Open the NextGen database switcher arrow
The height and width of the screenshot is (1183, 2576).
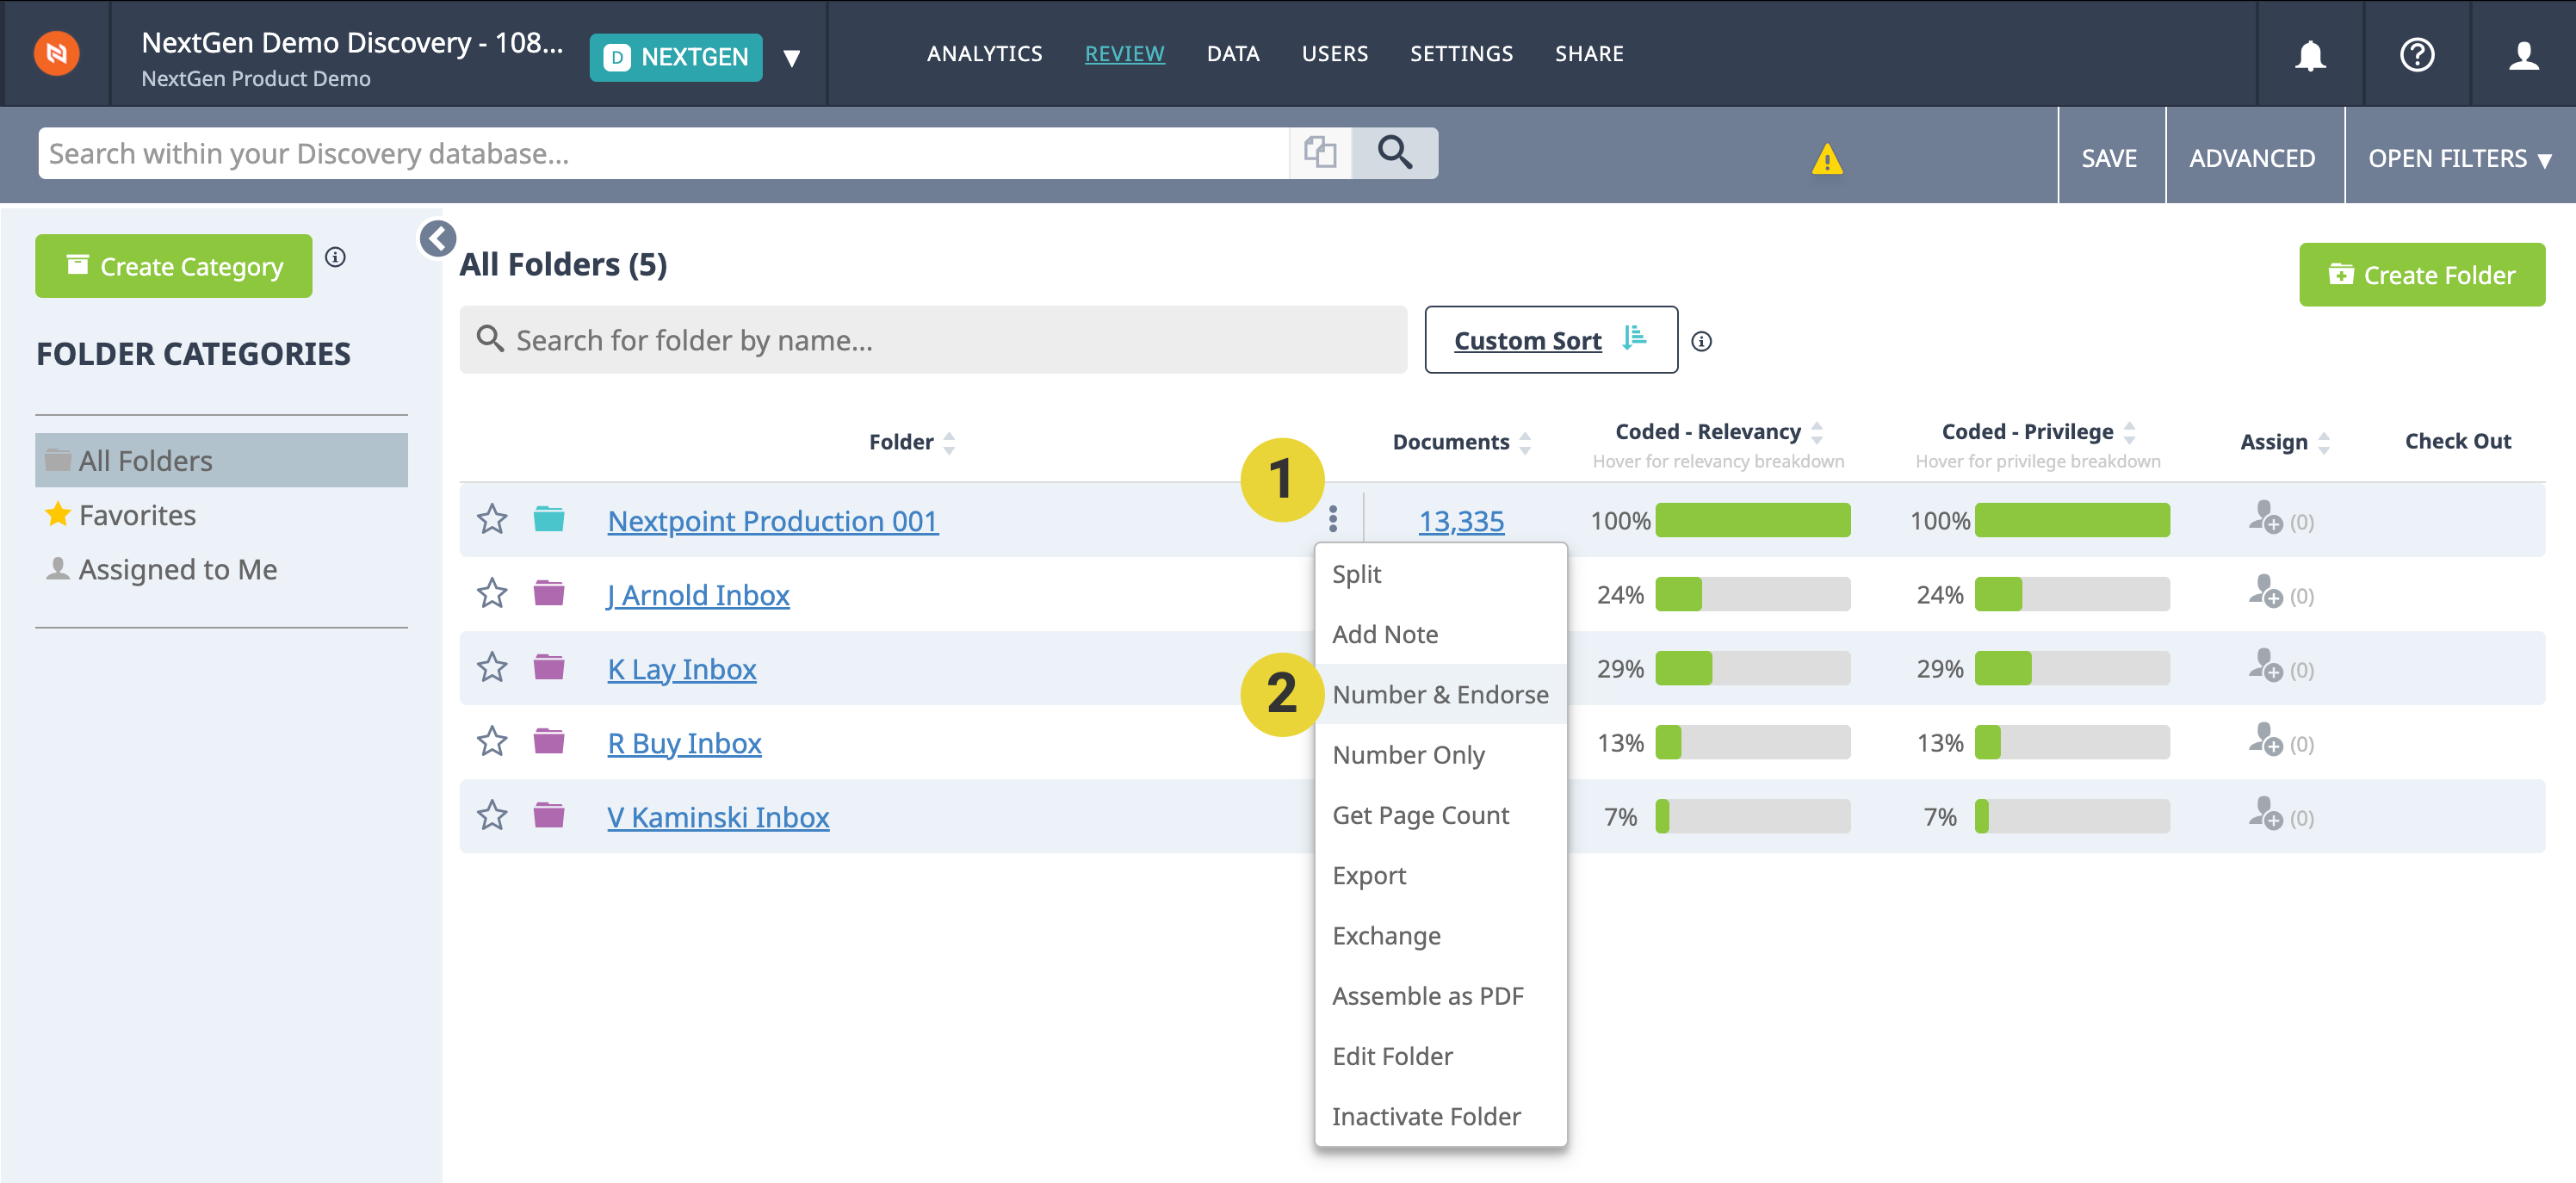pos(791,58)
